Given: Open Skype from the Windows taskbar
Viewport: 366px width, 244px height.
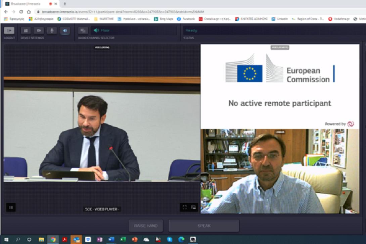Looking at the screenshot, I should 170,240.
